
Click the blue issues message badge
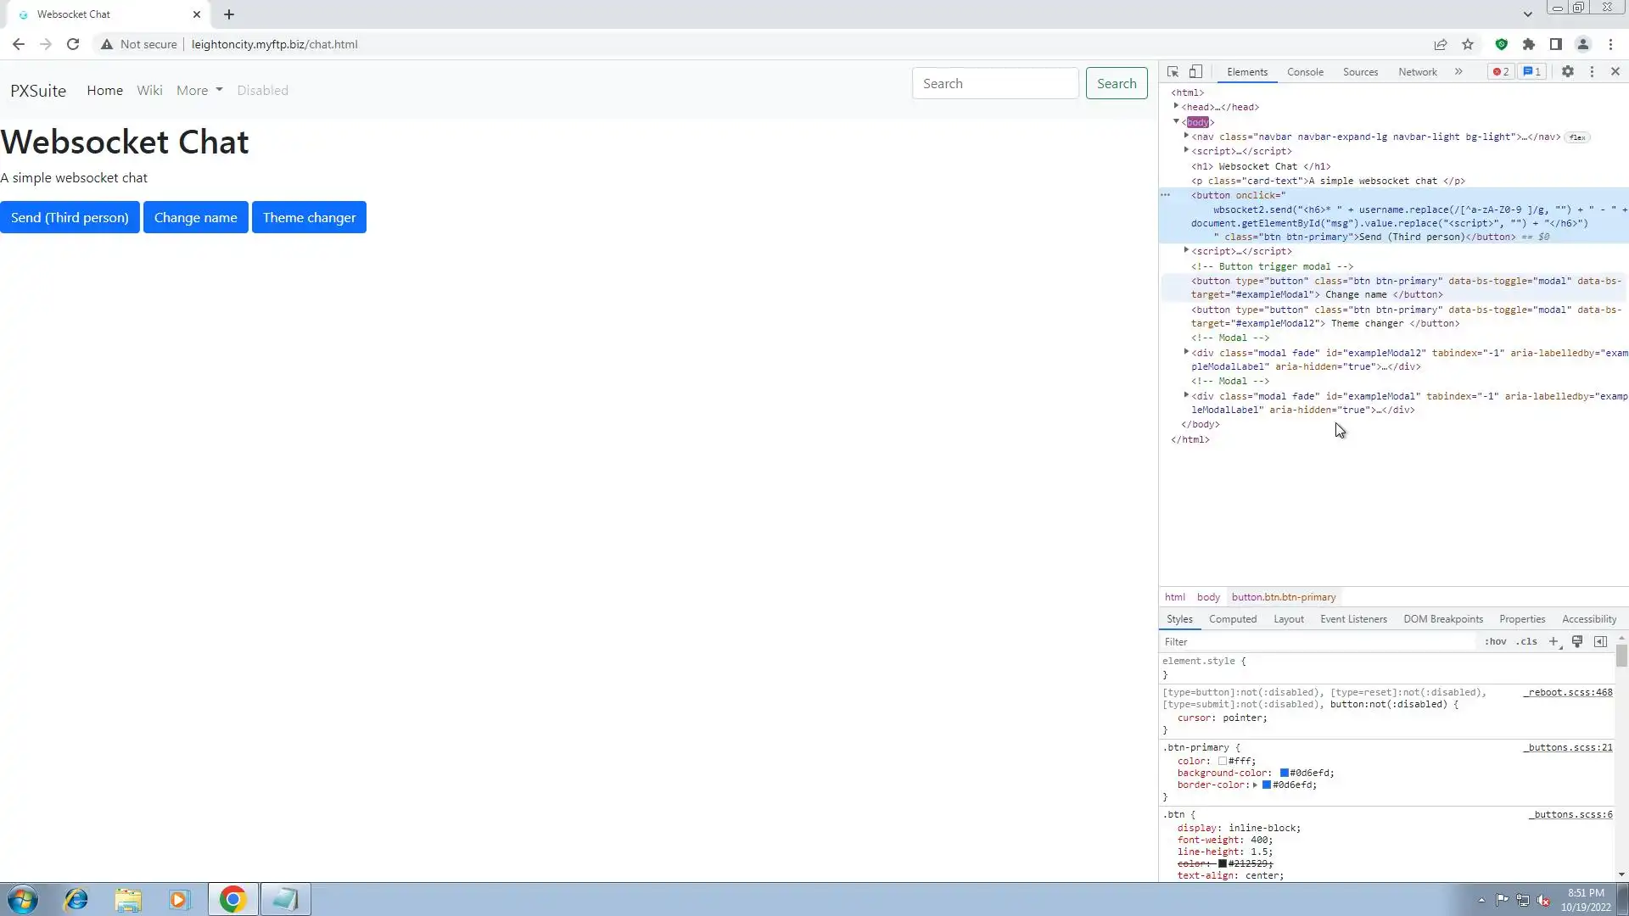1532,72
